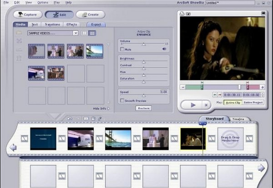Screen dimensions: 273x188
Task: Click the storyboard left scroll arrow
Action: [13, 148]
